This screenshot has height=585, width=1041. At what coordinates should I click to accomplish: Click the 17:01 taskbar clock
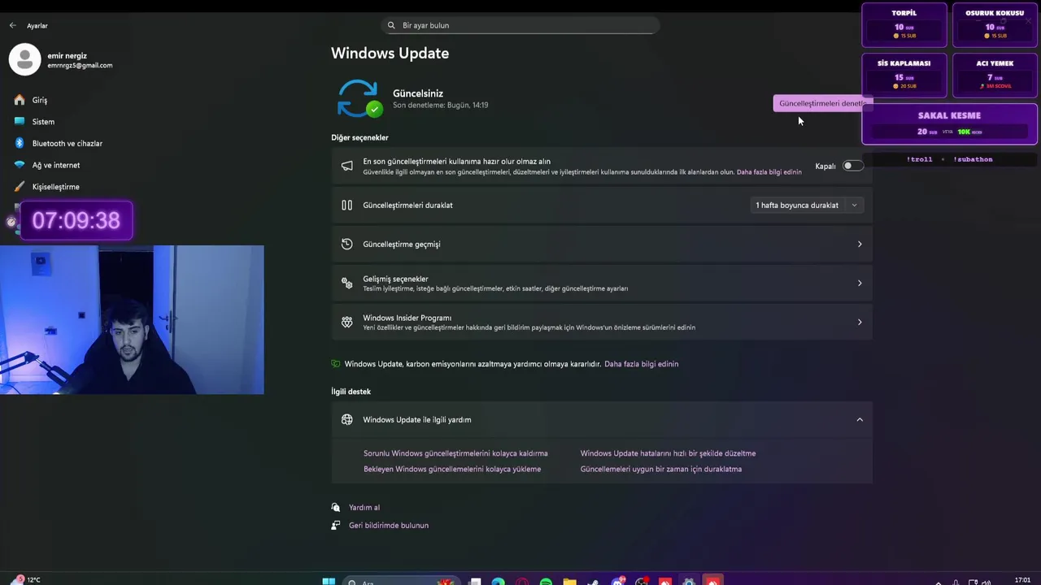click(1022, 580)
